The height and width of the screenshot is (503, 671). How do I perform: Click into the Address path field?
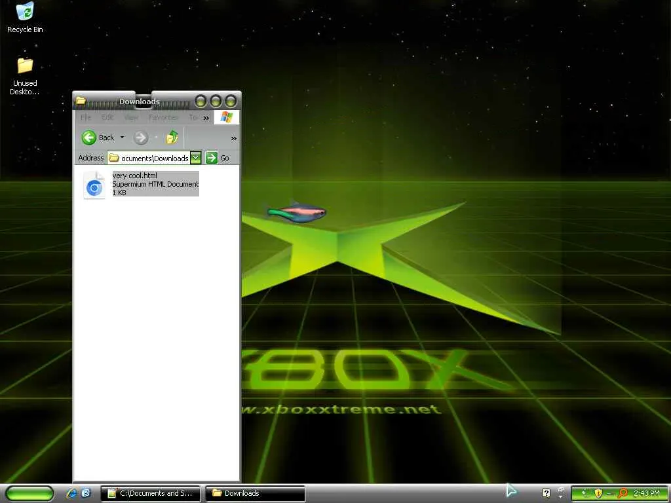[149, 158]
